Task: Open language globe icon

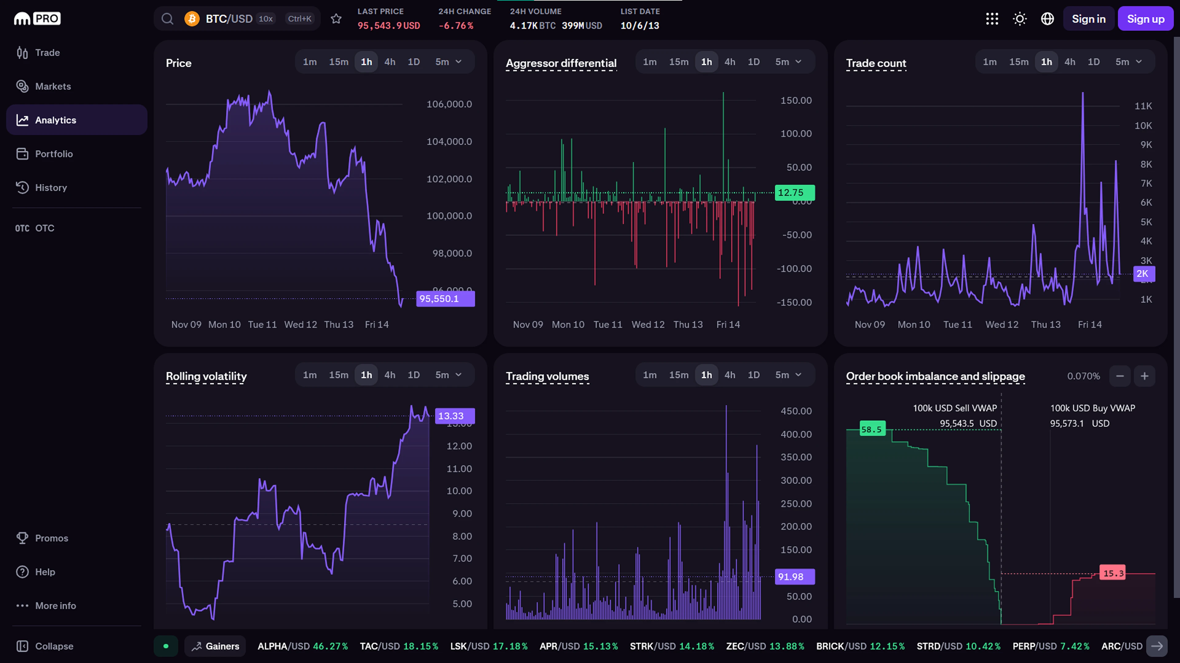Action: [x=1048, y=19]
